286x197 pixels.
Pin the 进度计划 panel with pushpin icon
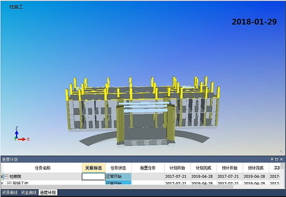[272, 159]
